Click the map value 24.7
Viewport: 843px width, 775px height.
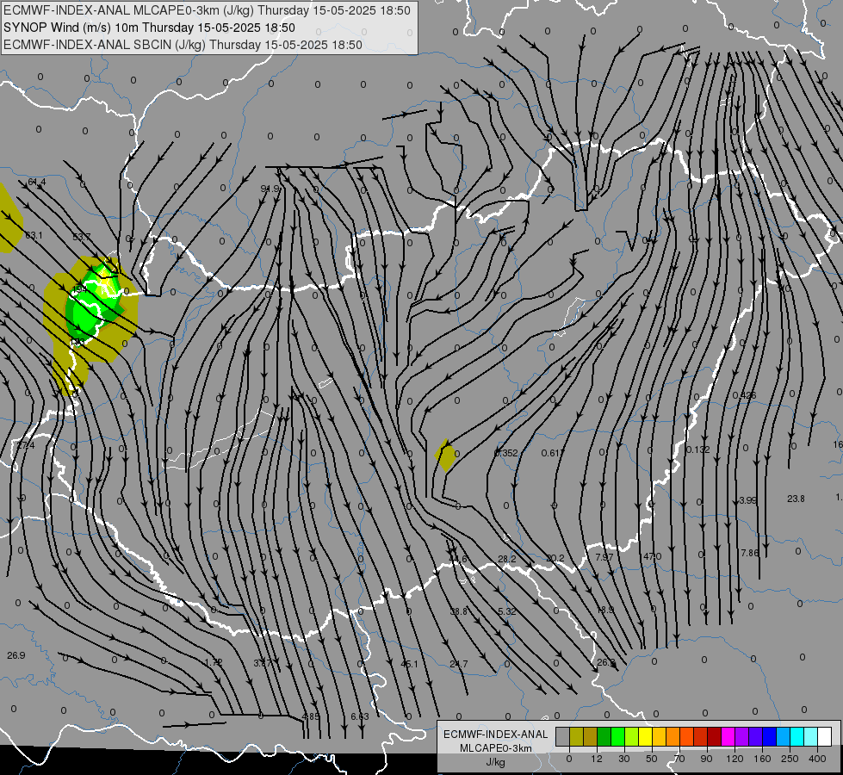pos(459,664)
